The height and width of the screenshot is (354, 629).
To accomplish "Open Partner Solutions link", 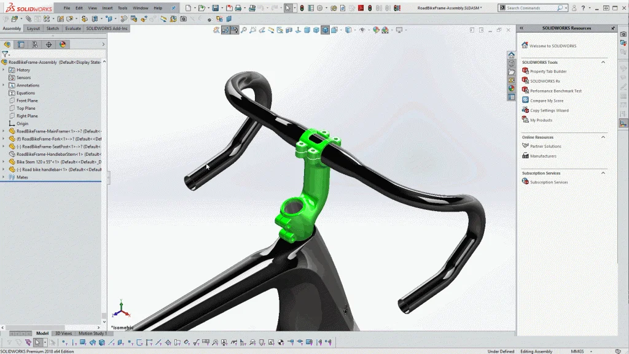I will point(545,146).
